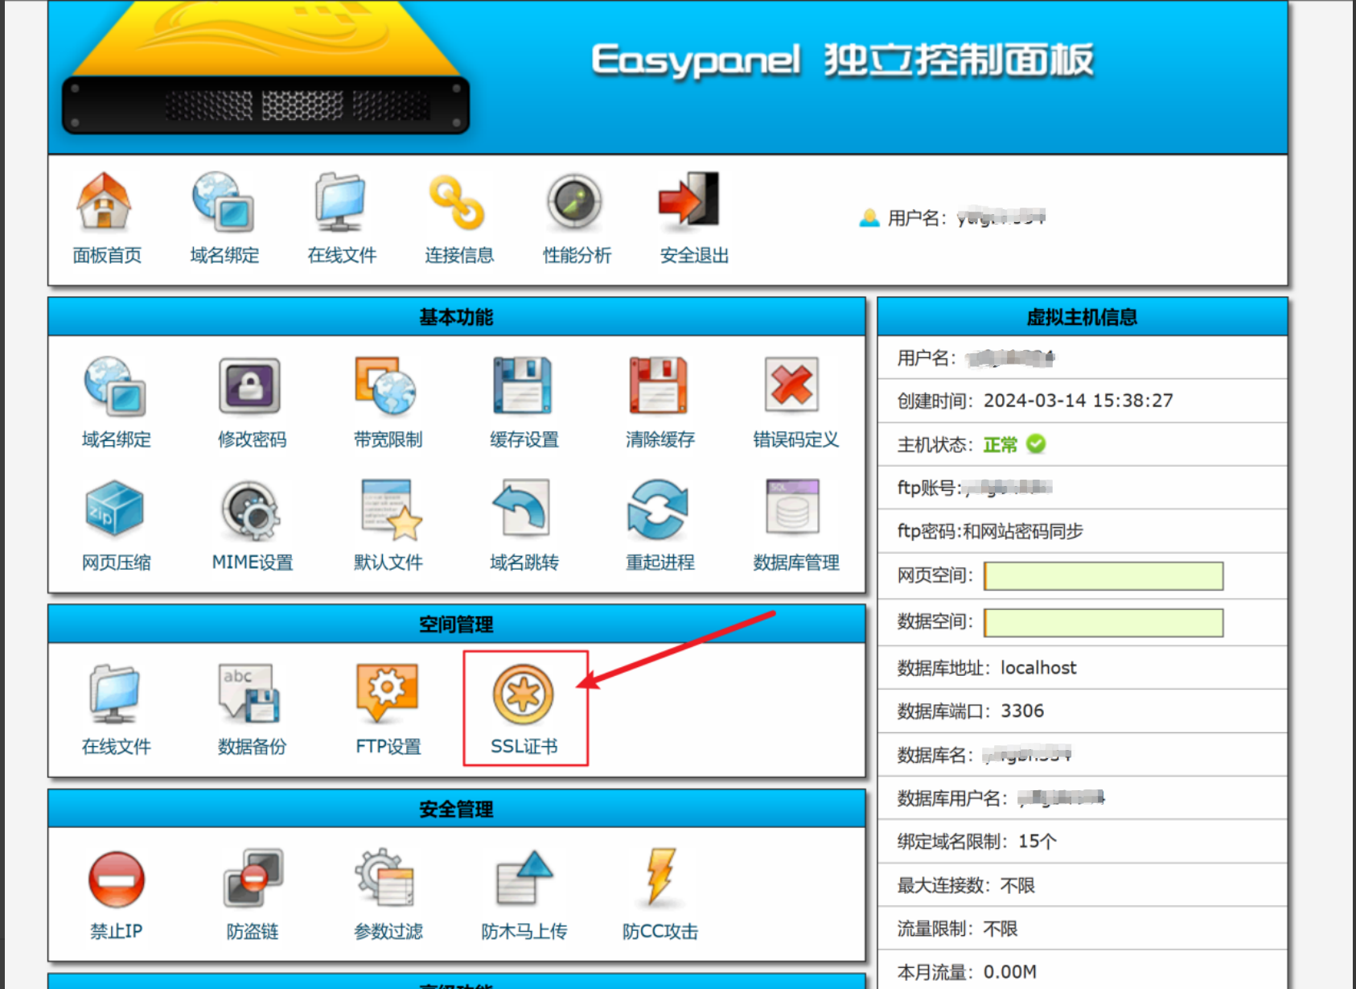Screen dimensions: 1356x989
Task: Click the 数据库地址 localhost value
Action: coord(1038,667)
